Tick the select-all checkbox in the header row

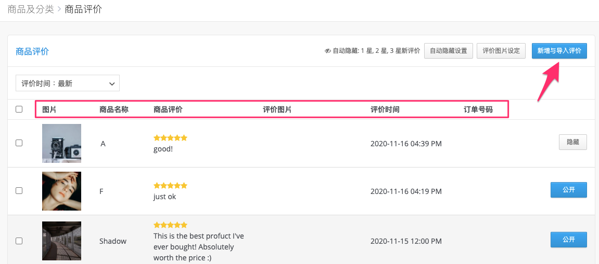(x=19, y=109)
